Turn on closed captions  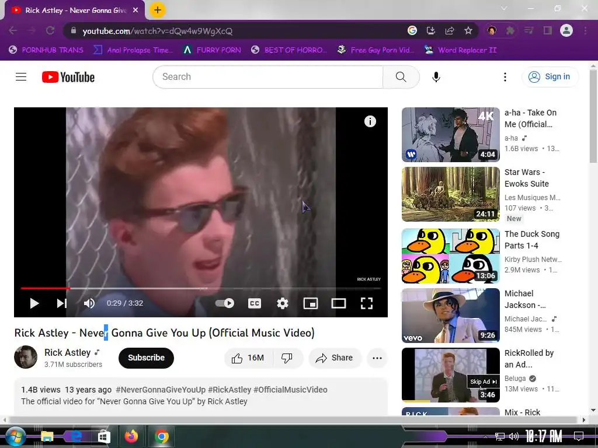coord(255,303)
